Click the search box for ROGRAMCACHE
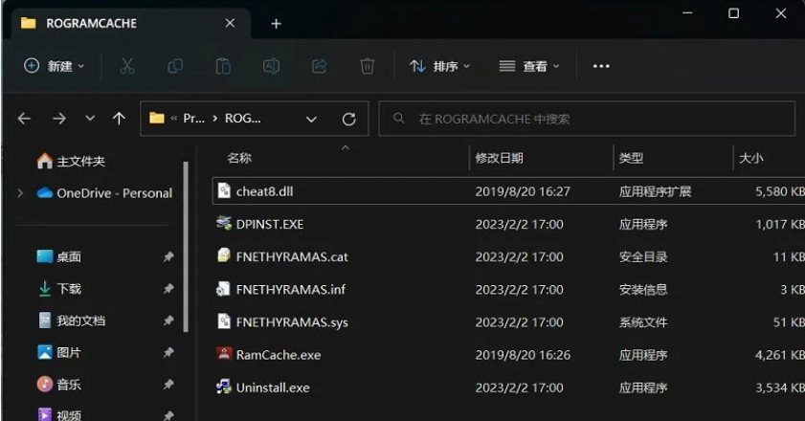The height and width of the screenshot is (421, 805). [x=587, y=119]
